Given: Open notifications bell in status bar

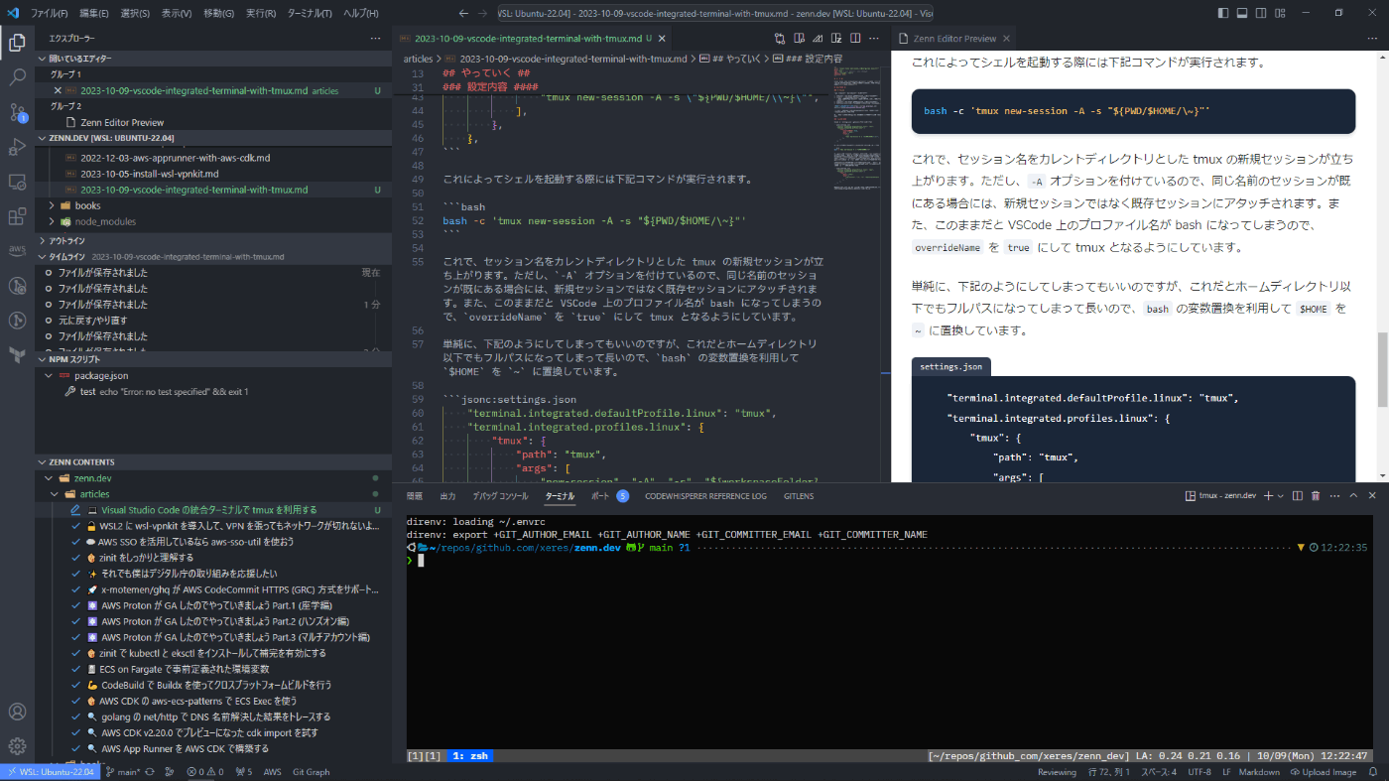Looking at the screenshot, I should pos(1373,772).
